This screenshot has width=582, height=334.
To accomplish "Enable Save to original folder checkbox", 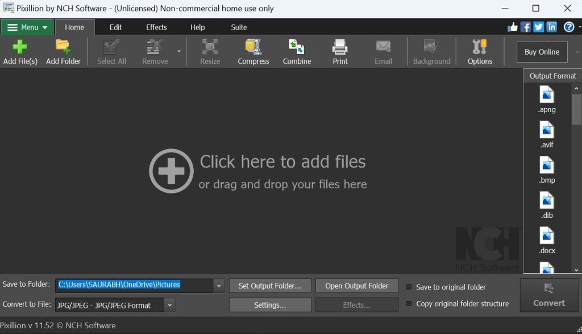I will pos(409,287).
